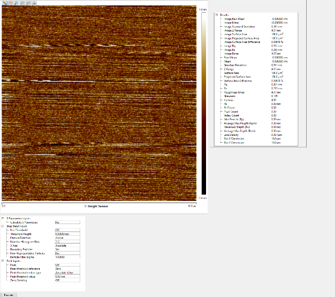Viewport: 335px width, 297px height.
Task: Select the Image Standard Deviation row
Action: pos(256,27)
